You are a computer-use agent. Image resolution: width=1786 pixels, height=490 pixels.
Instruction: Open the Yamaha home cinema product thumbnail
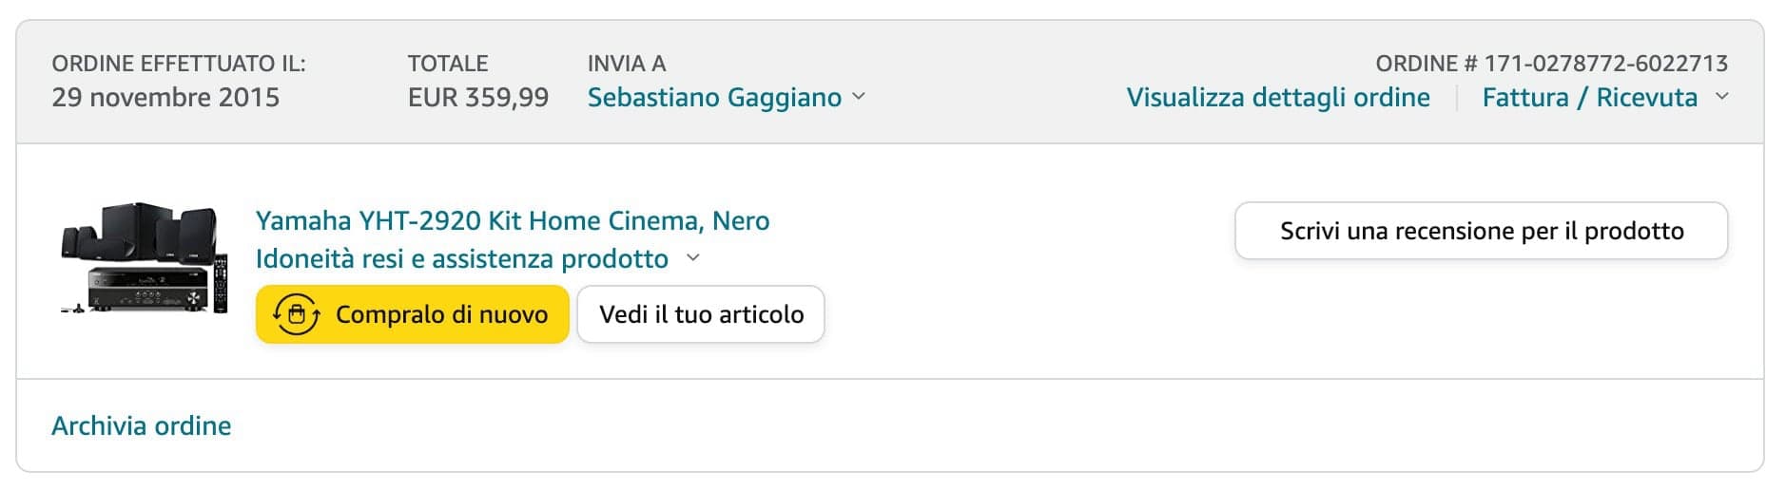pos(145,258)
